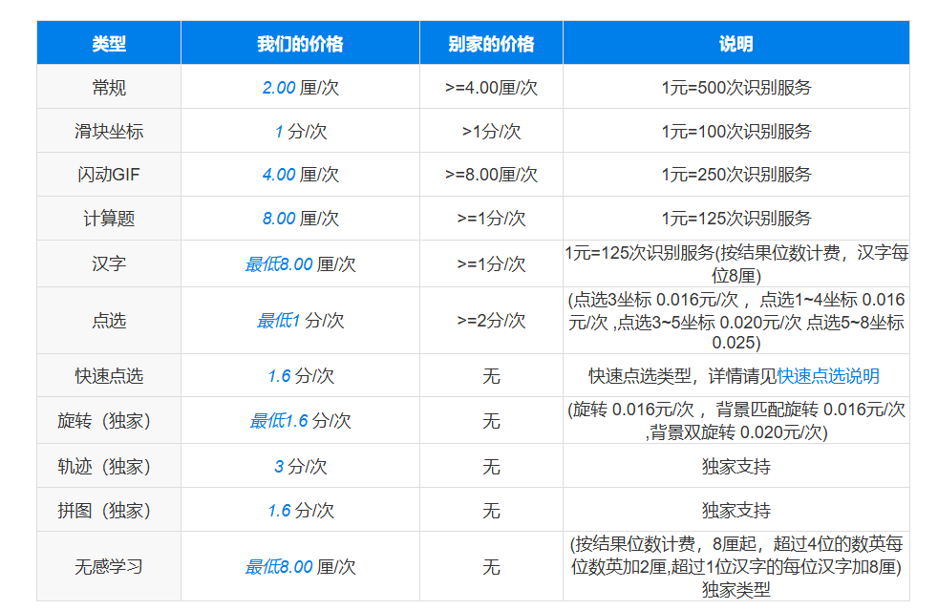Image resolution: width=938 pixels, height=610 pixels.
Task: Click the 点选 coordinate pricing description
Action: tap(735, 321)
